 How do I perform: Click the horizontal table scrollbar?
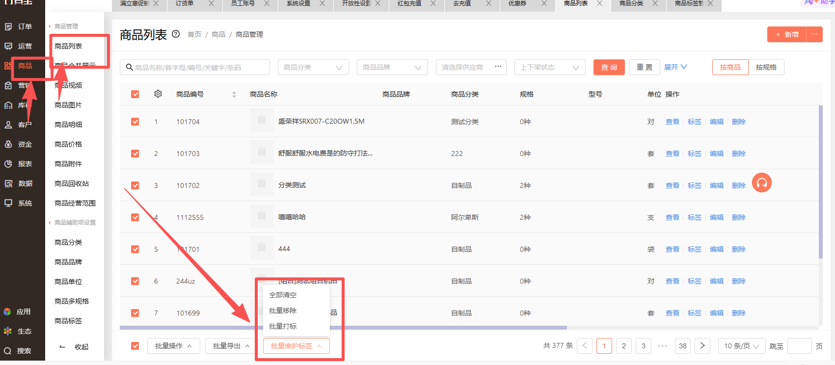[x=343, y=327]
